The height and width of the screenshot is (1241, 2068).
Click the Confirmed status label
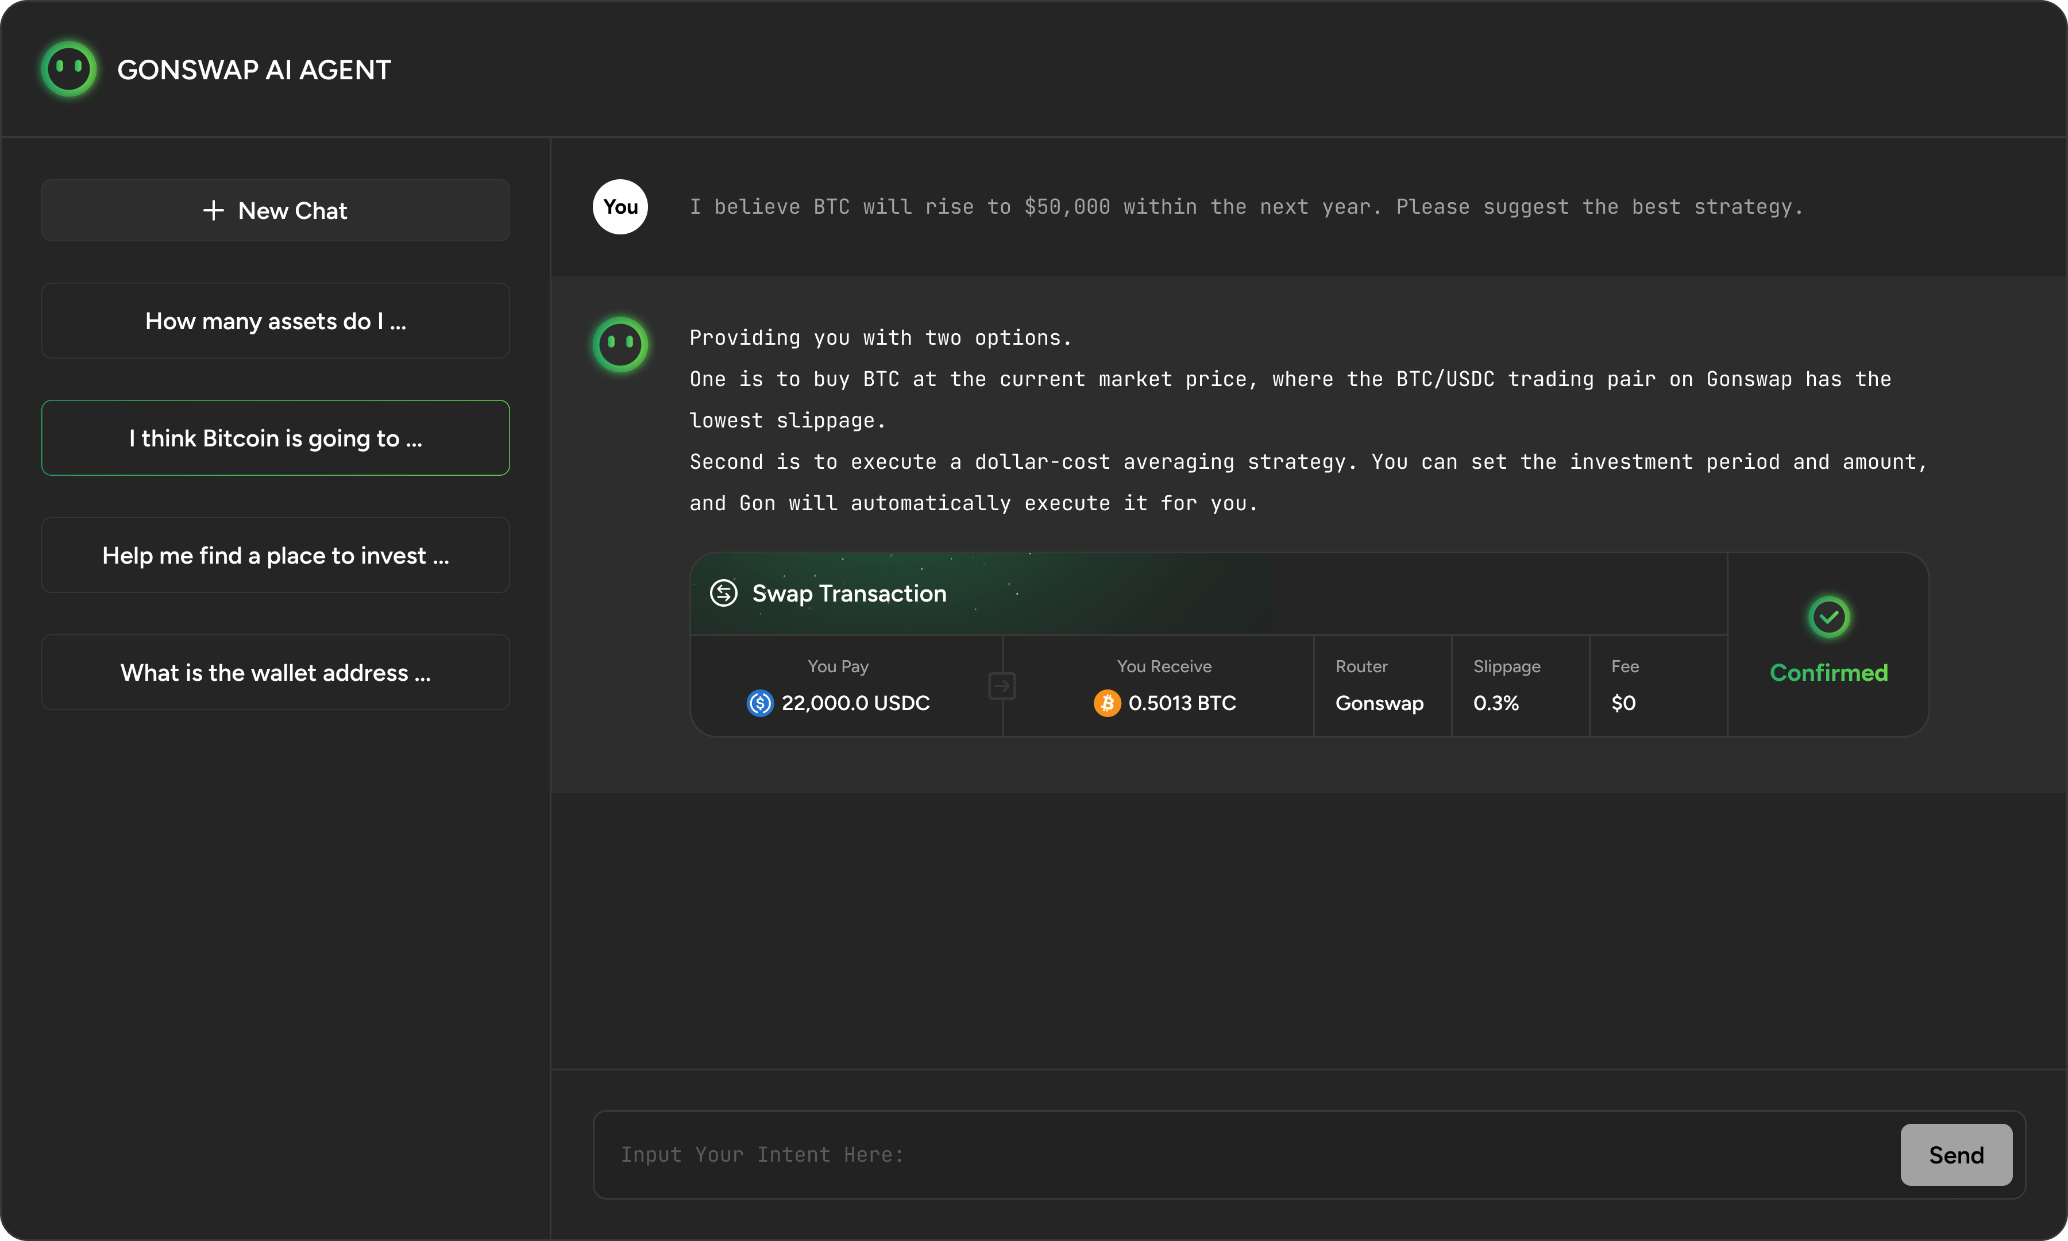[x=1828, y=672]
